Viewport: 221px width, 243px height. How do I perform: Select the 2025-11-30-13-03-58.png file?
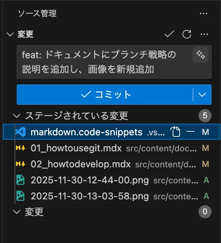pos(90,196)
